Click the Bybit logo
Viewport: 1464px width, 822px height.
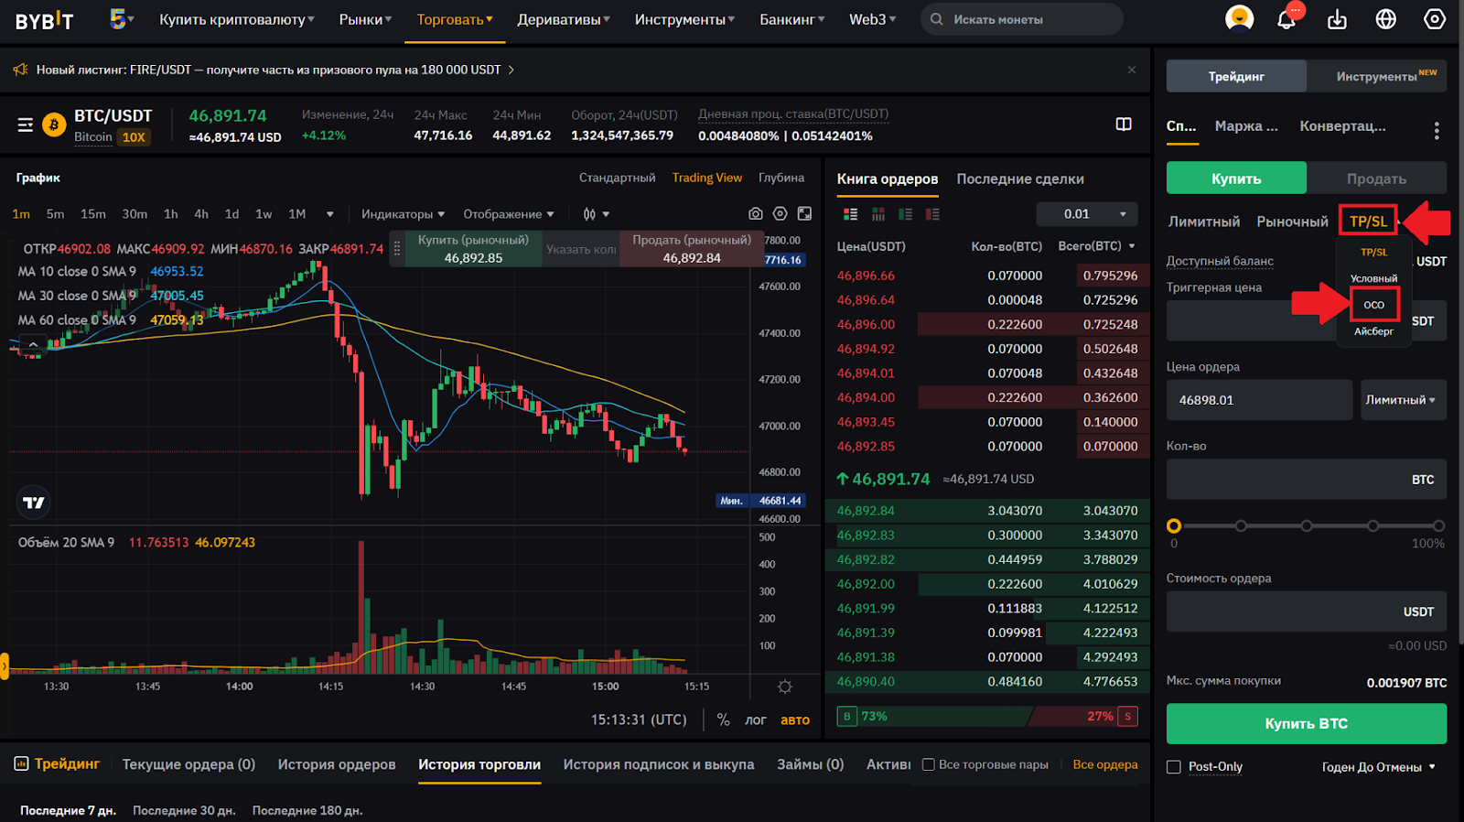click(44, 20)
